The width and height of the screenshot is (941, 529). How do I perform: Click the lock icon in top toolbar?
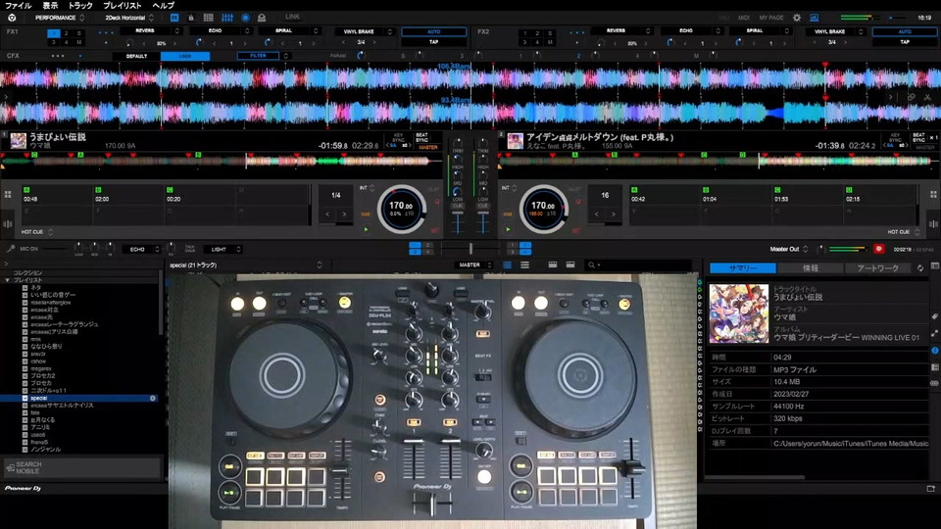click(191, 18)
